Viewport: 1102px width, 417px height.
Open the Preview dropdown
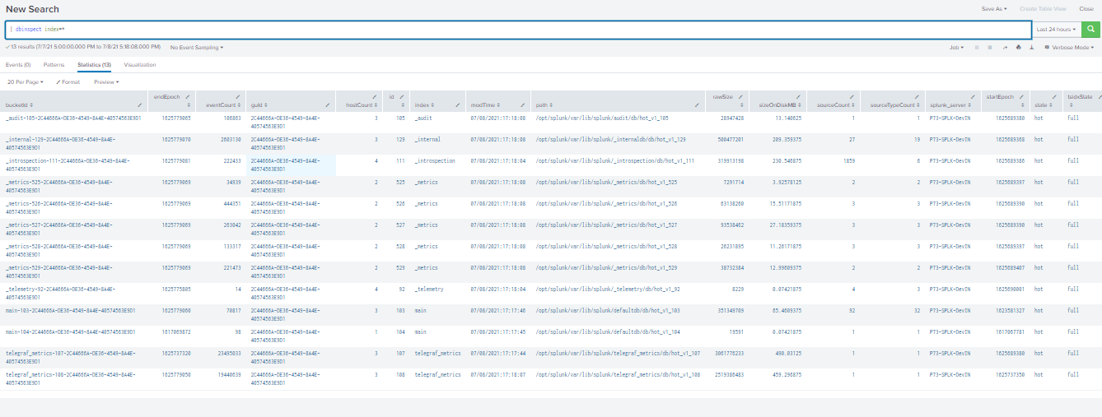(x=106, y=82)
